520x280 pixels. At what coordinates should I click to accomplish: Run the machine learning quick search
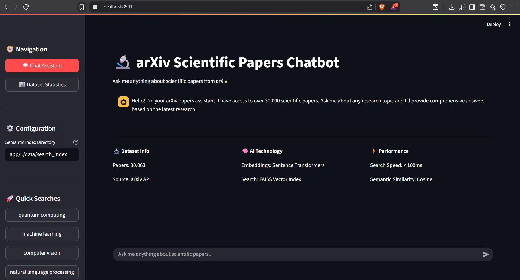[42, 234]
